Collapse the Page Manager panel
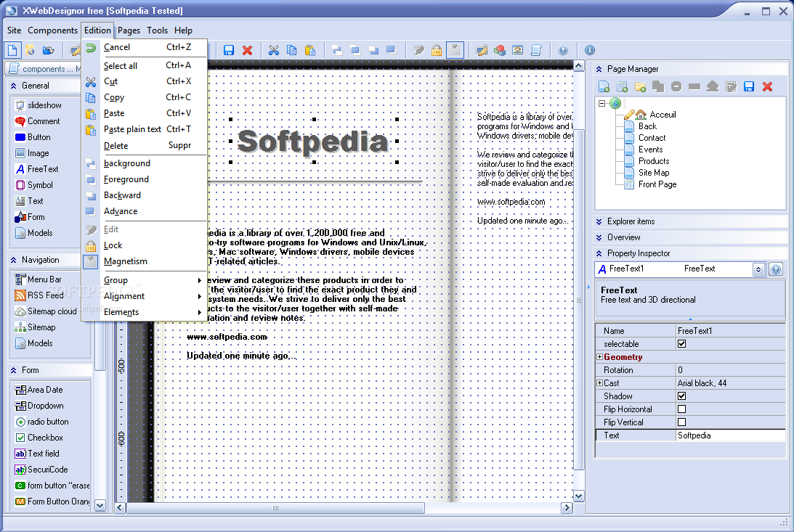This screenshot has width=794, height=532. pos(599,69)
